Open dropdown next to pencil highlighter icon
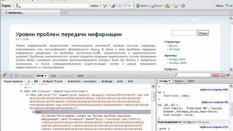 pyautogui.click(x=109, y=6)
